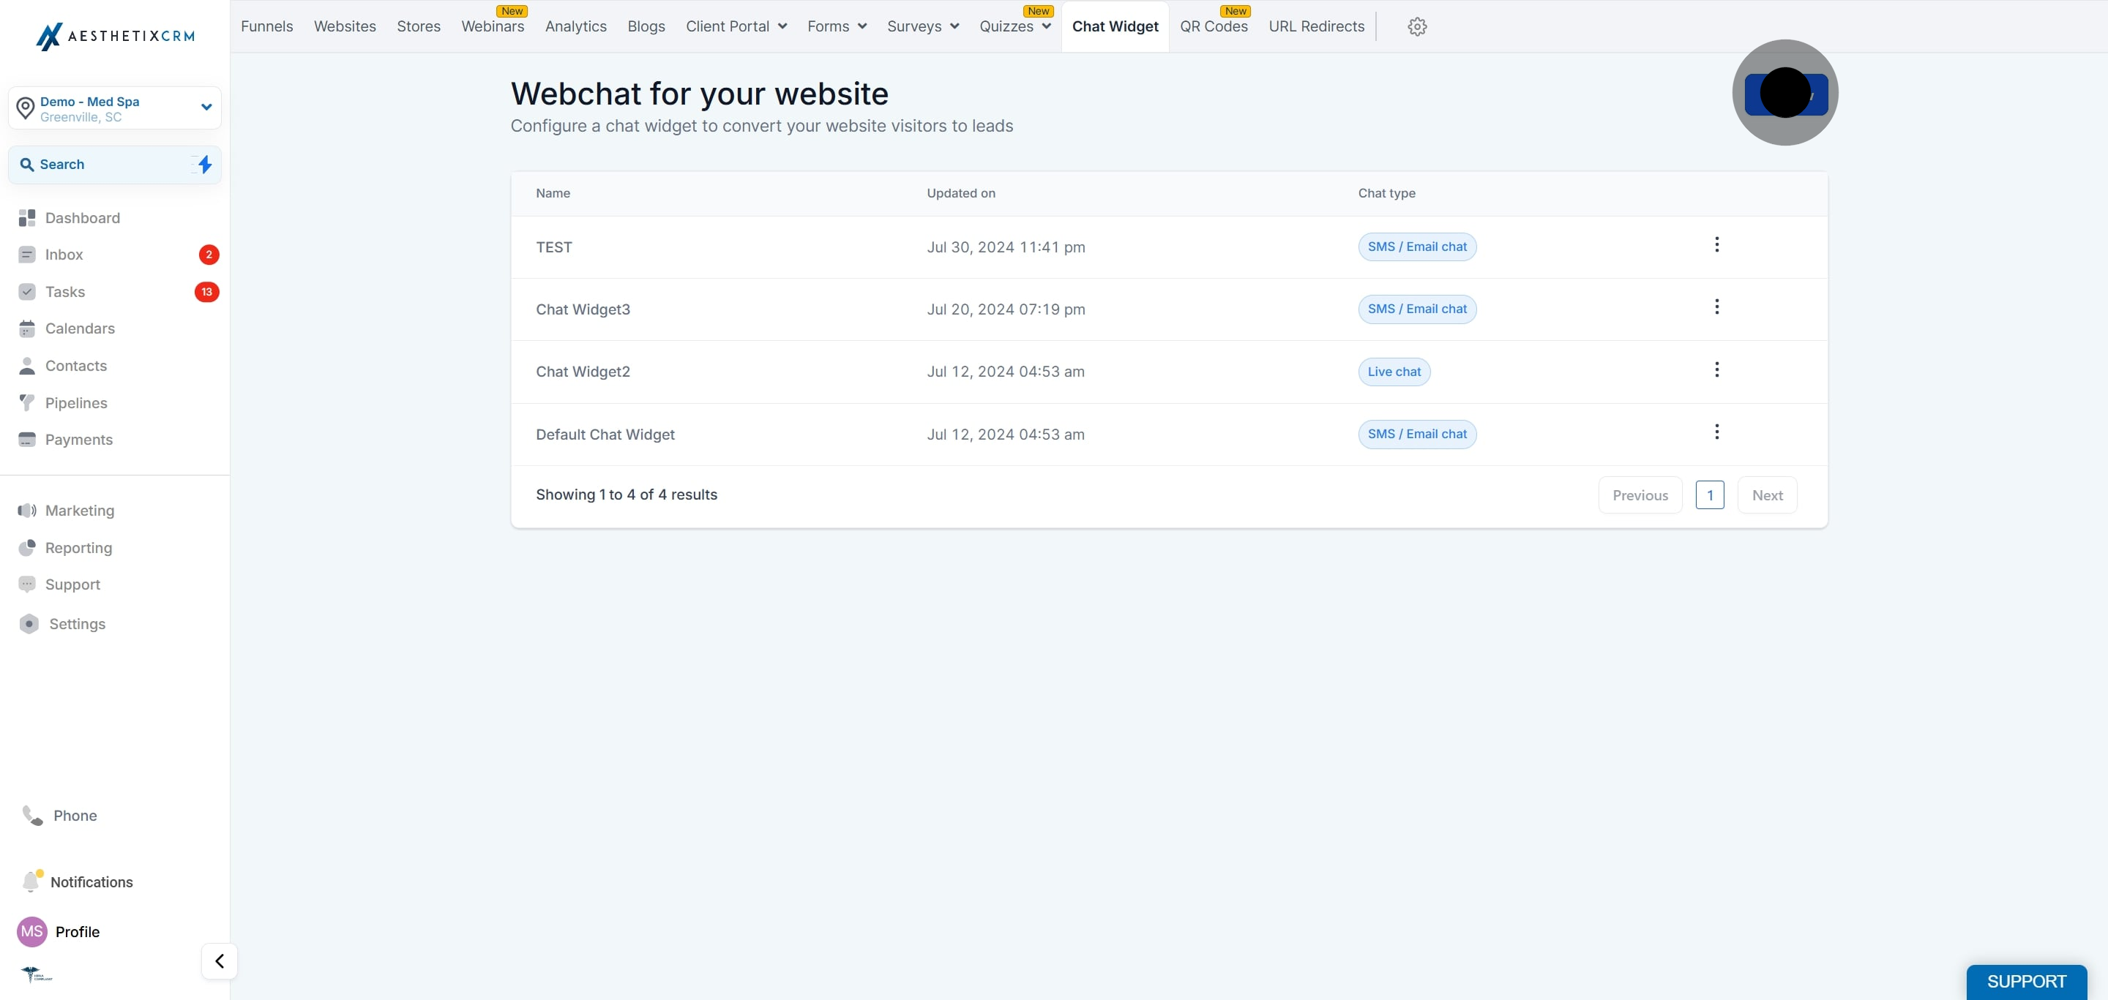
Task: Switch to the Stores tab
Action: [418, 26]
